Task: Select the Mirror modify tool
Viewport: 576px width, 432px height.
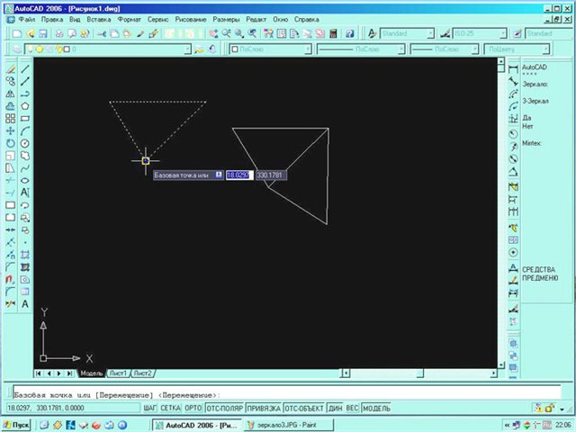Action: (9, 94)
